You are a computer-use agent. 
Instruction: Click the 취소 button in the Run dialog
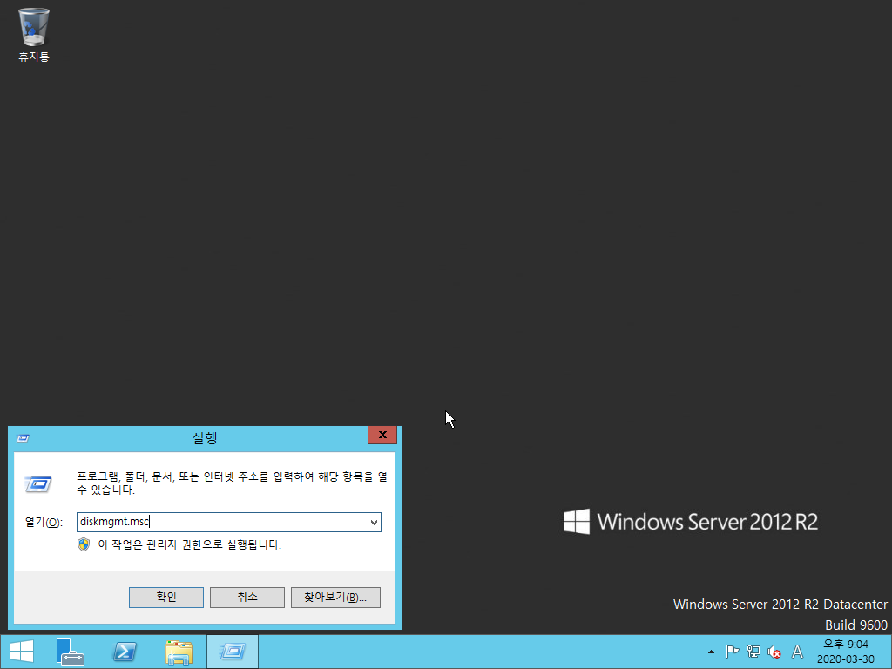(247, 598)
